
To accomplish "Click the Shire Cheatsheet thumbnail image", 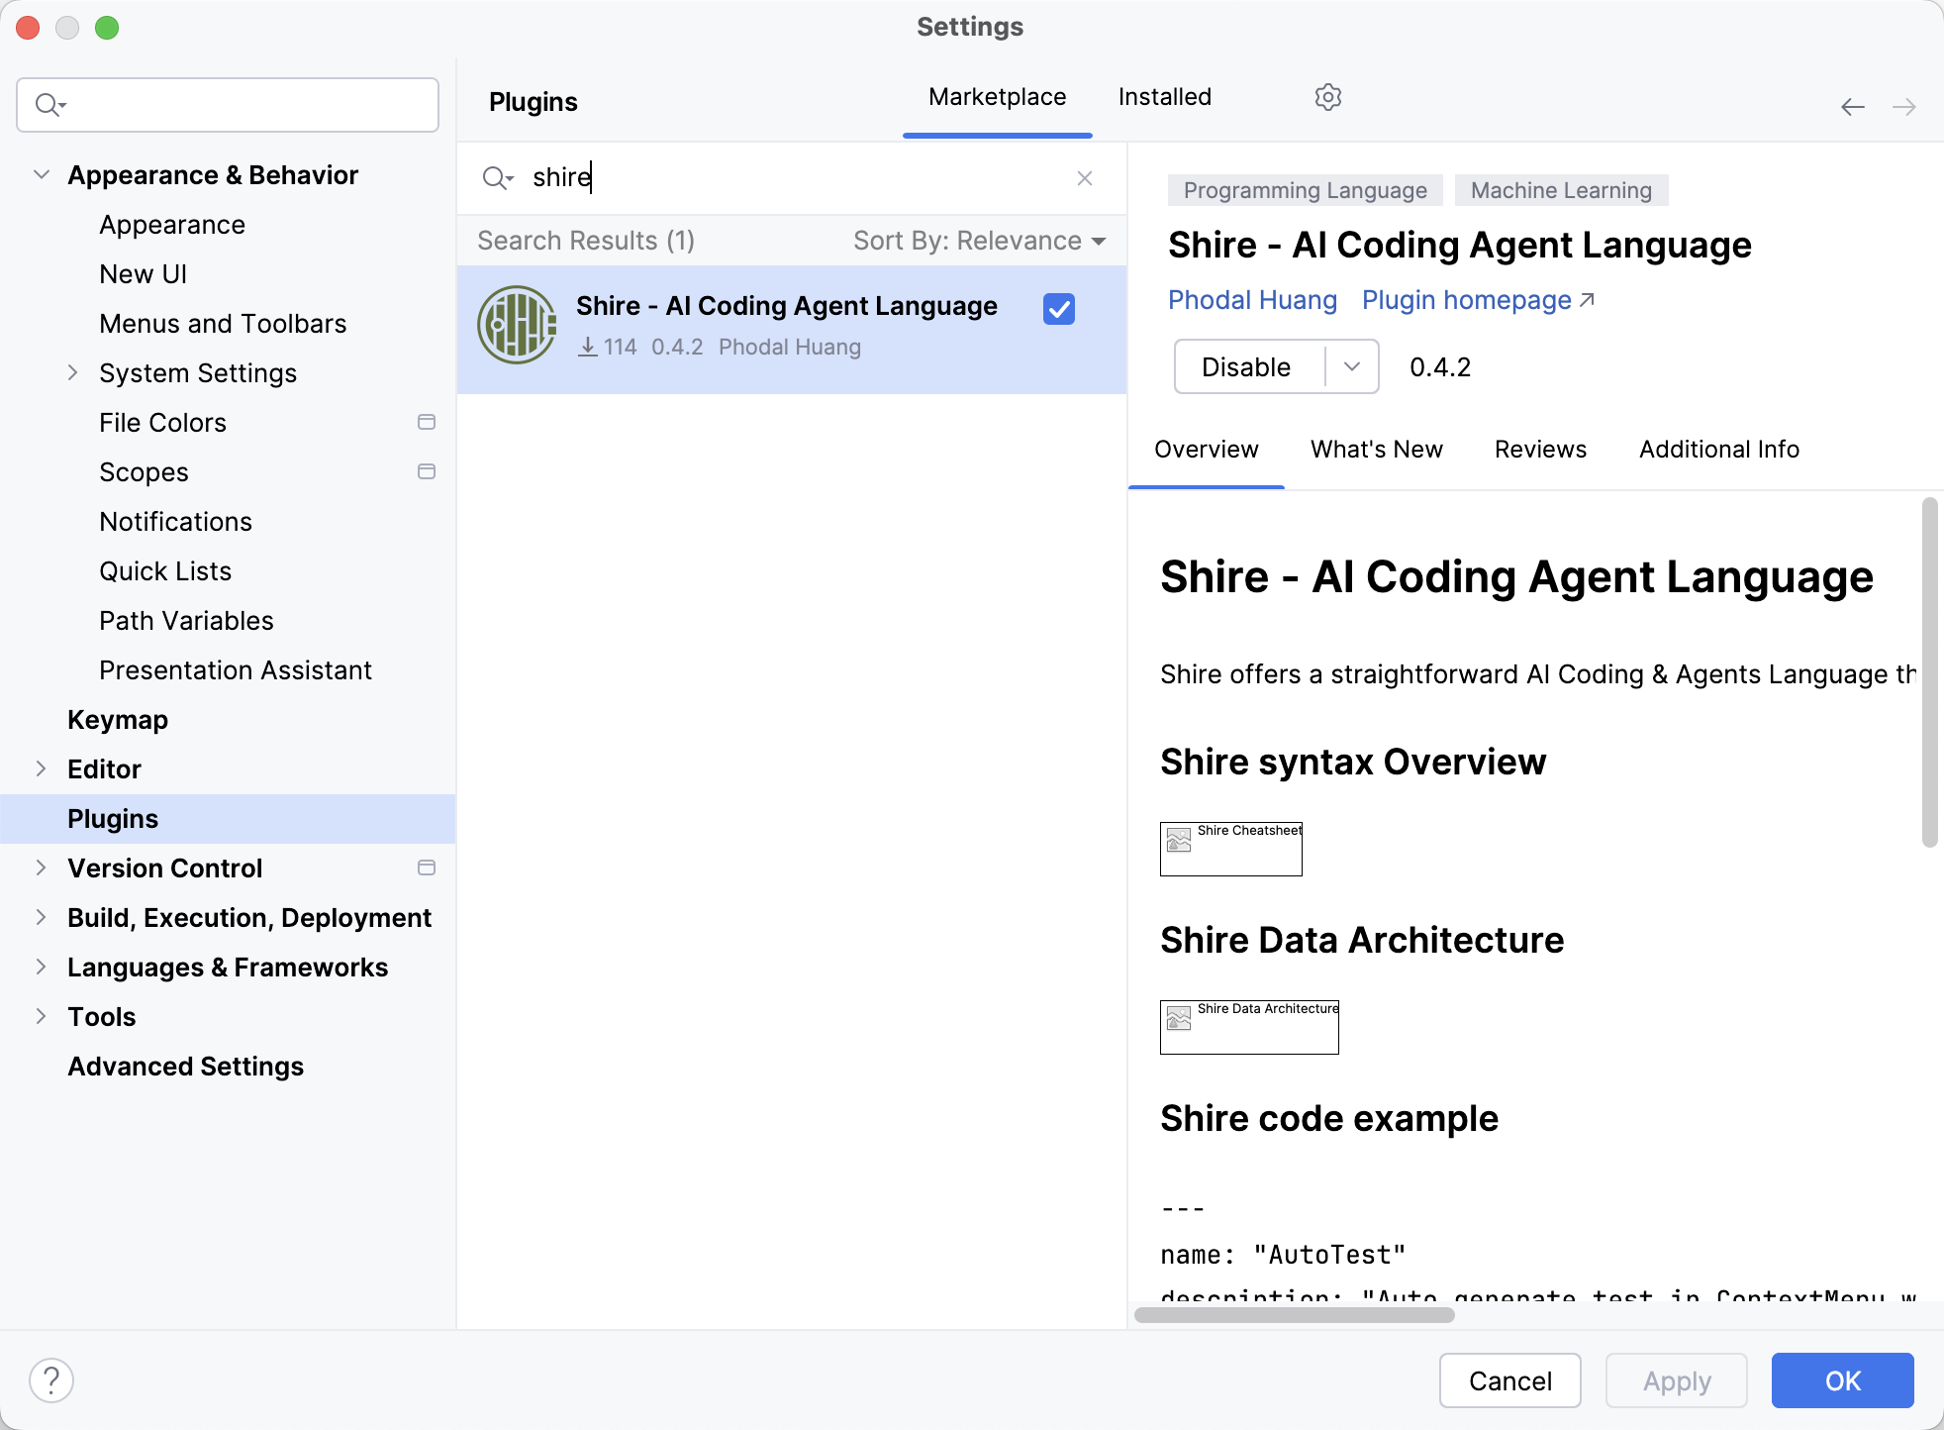I will 1228,846.
